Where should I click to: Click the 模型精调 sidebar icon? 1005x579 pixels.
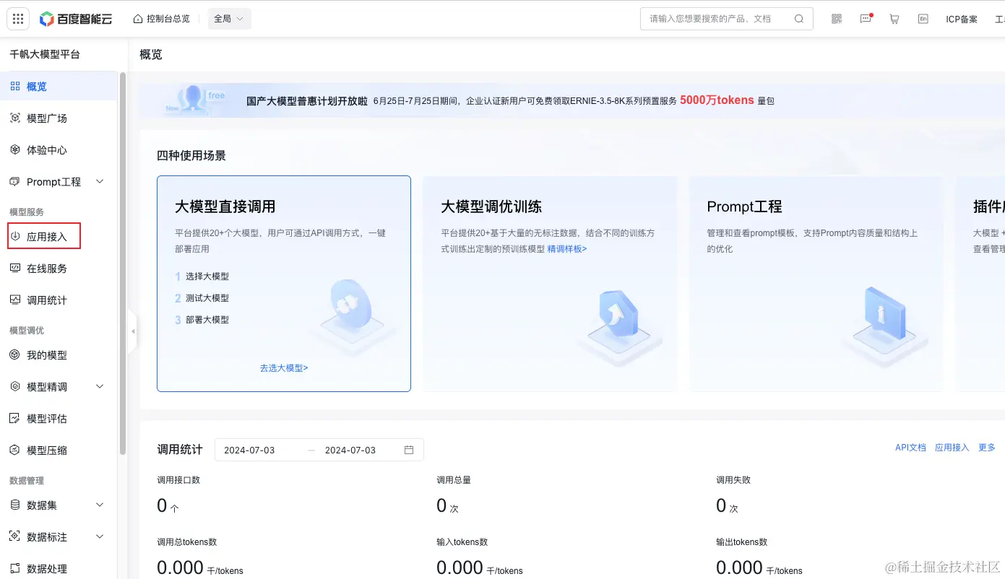coord(14,386)
